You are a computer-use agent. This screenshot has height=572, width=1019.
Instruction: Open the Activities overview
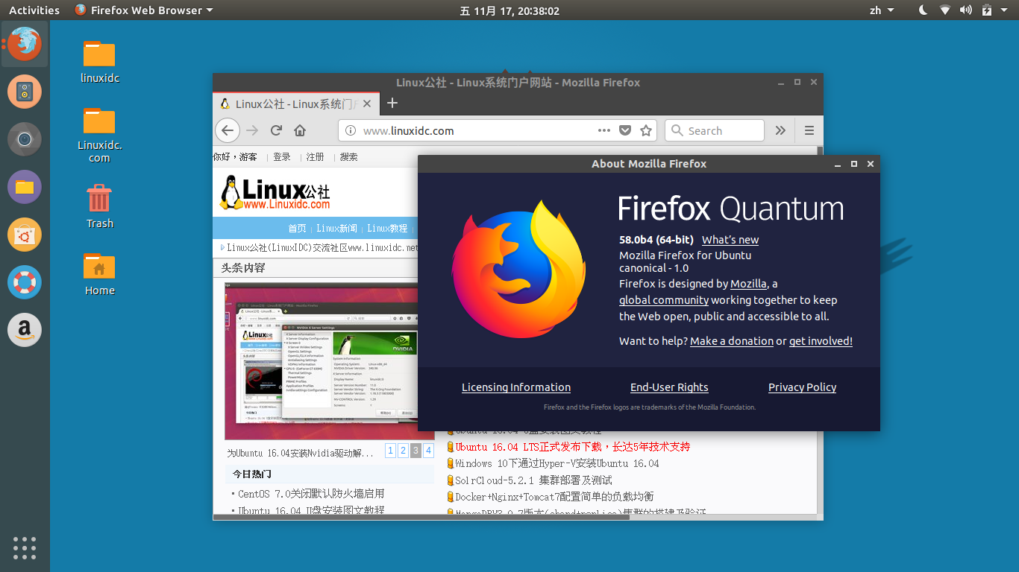pos(34,10)
